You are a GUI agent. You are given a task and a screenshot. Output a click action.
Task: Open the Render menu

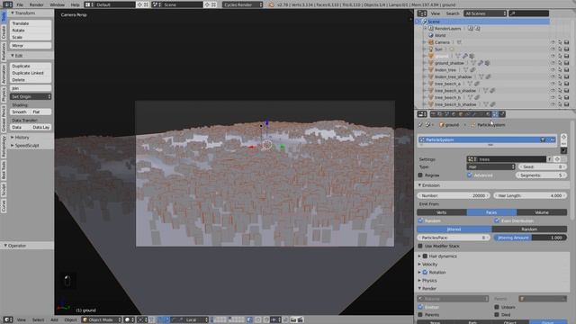coord(36,4)
